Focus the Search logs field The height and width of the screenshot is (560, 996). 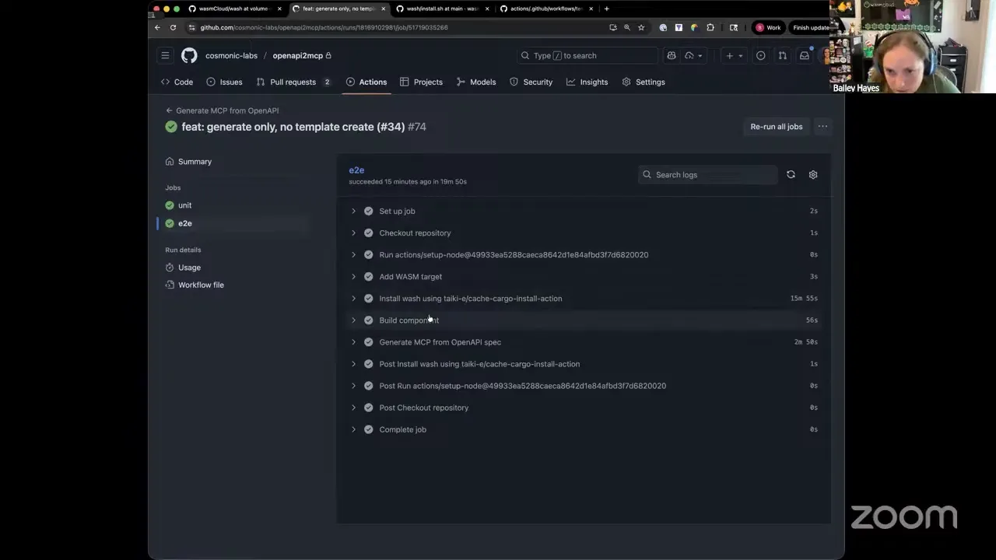coord(708,174)
